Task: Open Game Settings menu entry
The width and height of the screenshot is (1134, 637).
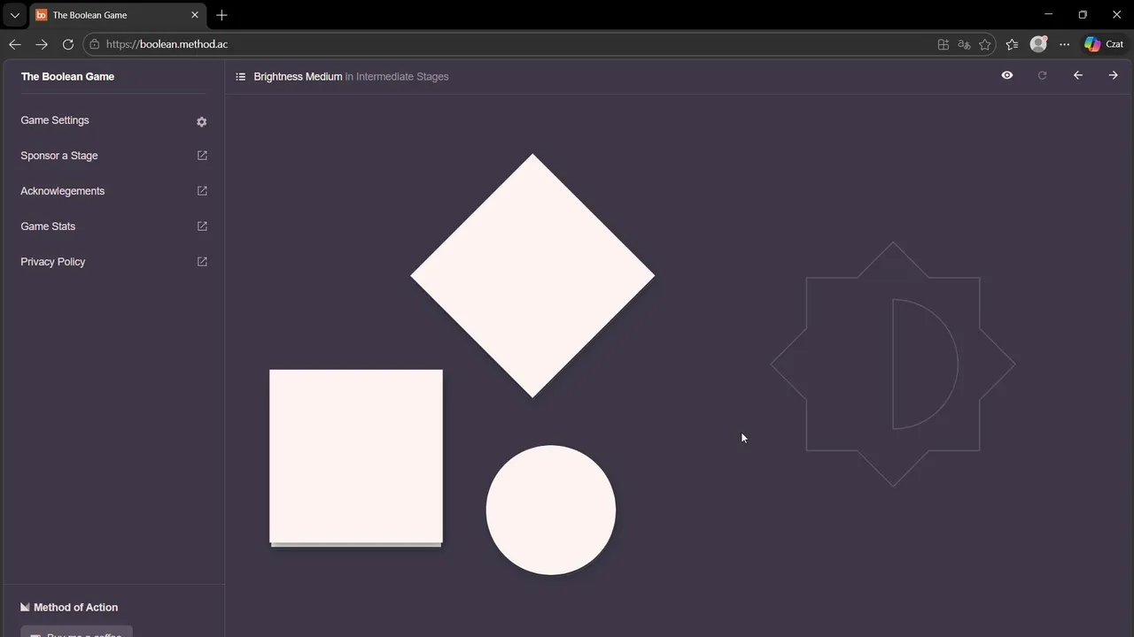Action: click(x=113, y=120)
